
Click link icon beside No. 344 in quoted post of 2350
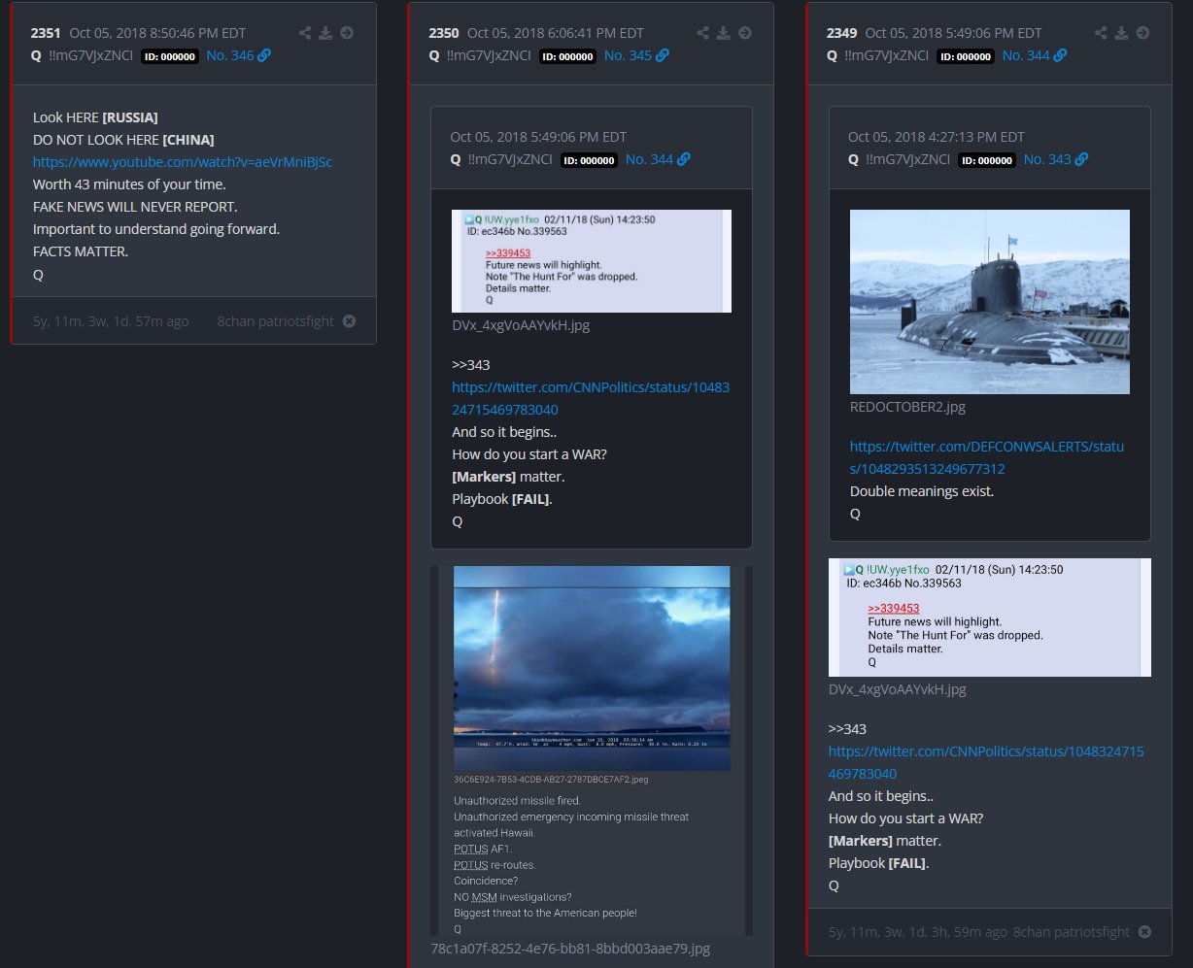(684, 159)
